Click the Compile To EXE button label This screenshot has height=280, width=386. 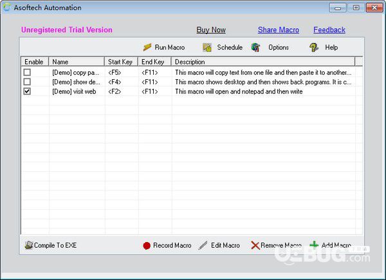(x=55, y=245)
